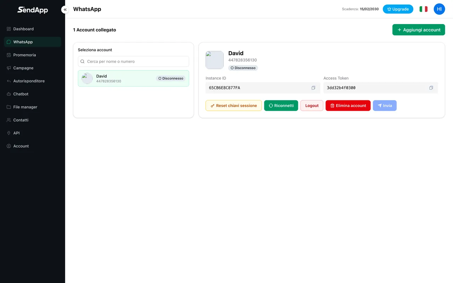Go to Campagne in the sidebar
453x283 pixels.
[x=33, y=68]
